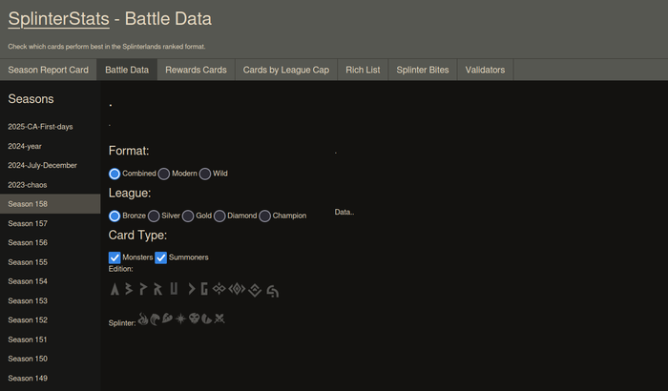Click the 'Data..' loading text
The width and height of the screenshot is (668, 391).
[x=344, y=212]
